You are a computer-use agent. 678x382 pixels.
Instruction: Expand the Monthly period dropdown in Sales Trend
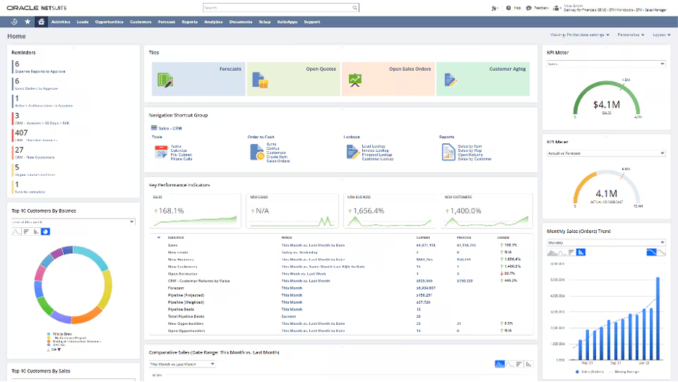pyautogui.click(x=606, y=243)
